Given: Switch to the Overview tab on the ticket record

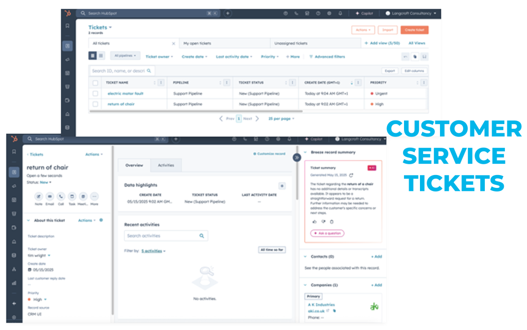Looking at the screenshot, I should [x=134, y=165].
